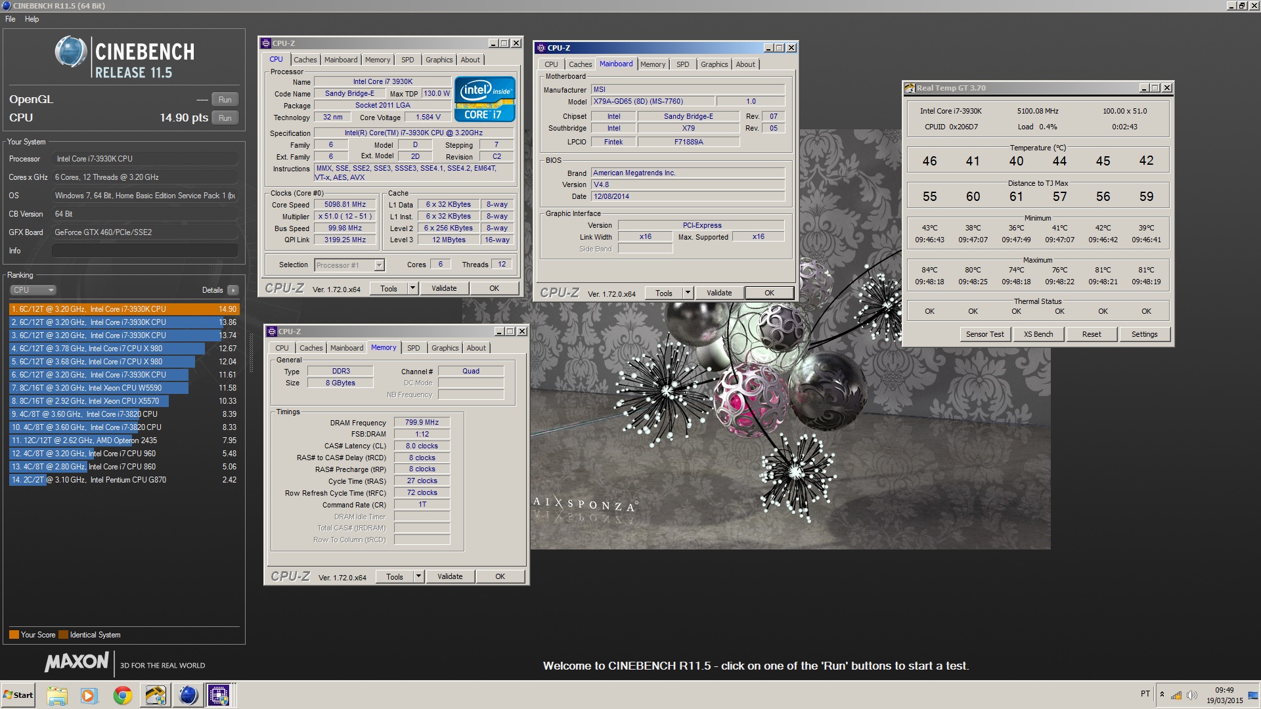The image size is (1261, 709).
Task: Show hidden system tray icons
Action: point(1162,695)
